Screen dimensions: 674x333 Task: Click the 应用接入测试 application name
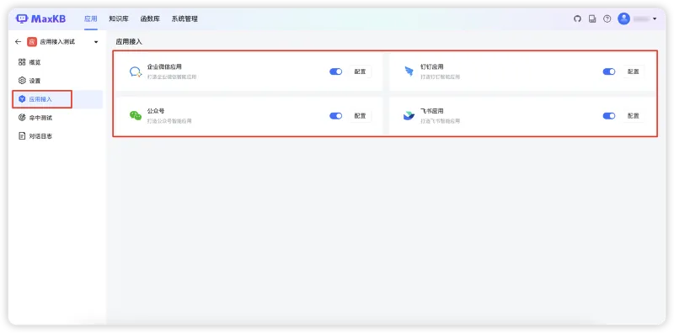[57, 42]
